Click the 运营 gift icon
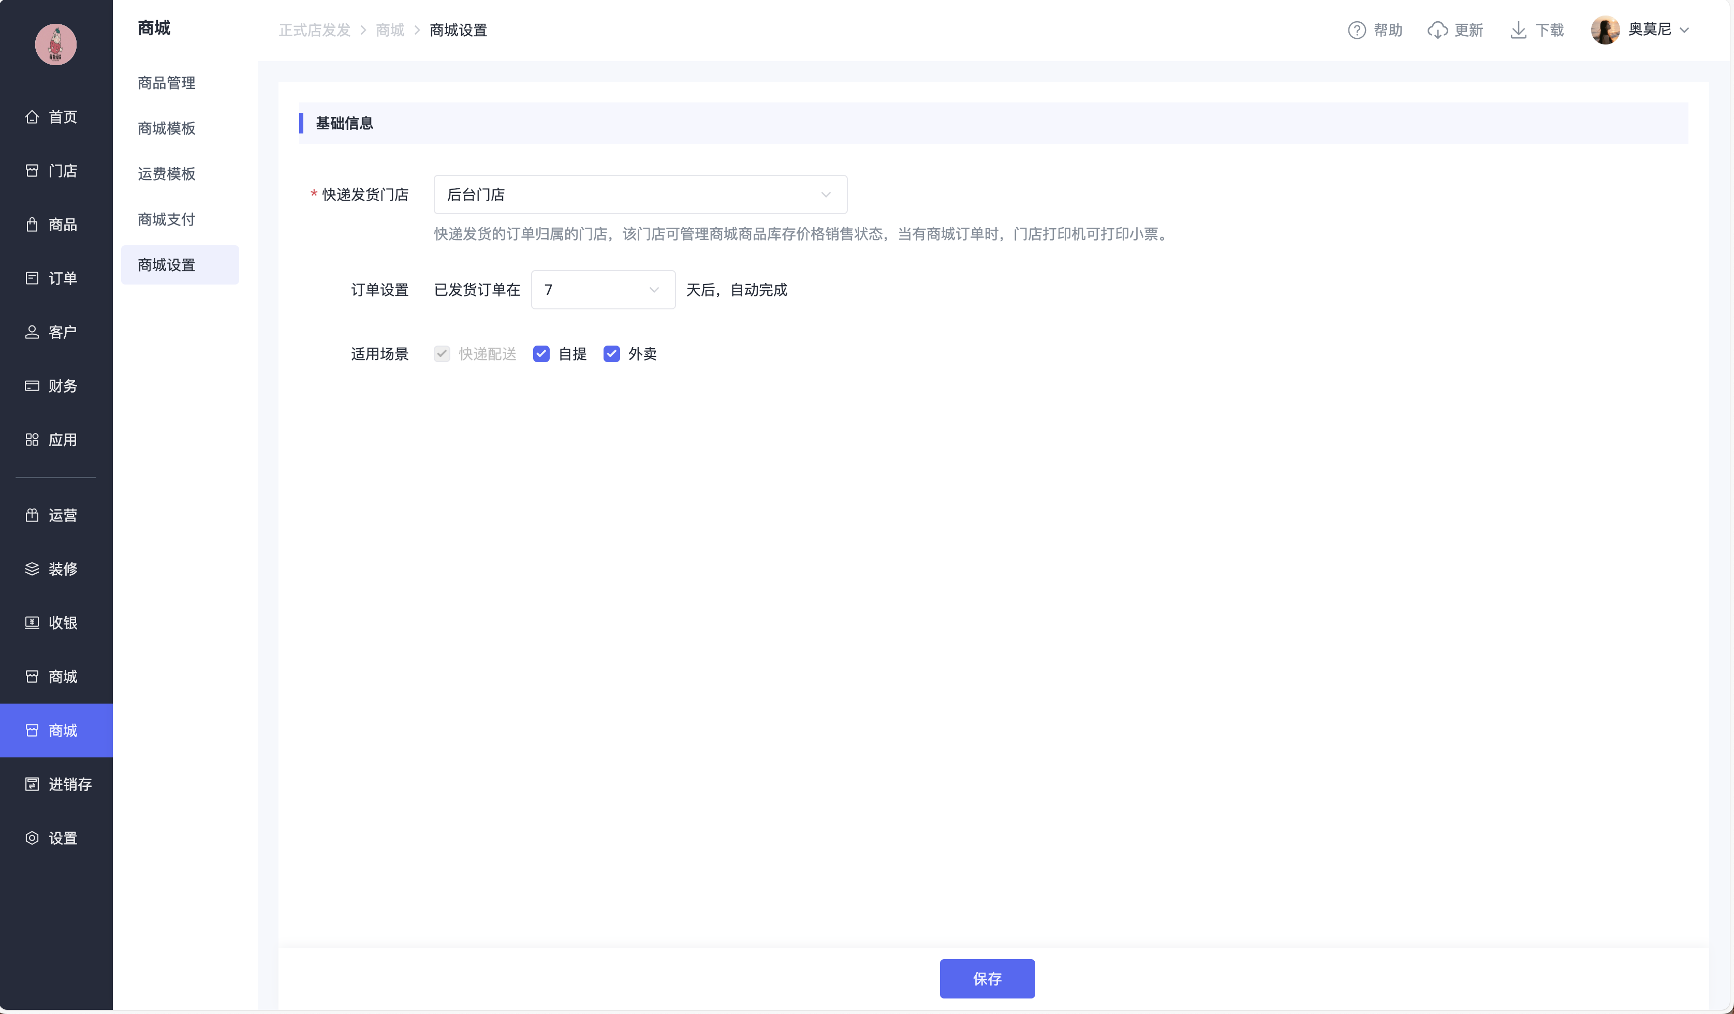Screen dimensions: 1734x1014 (32, 515)
